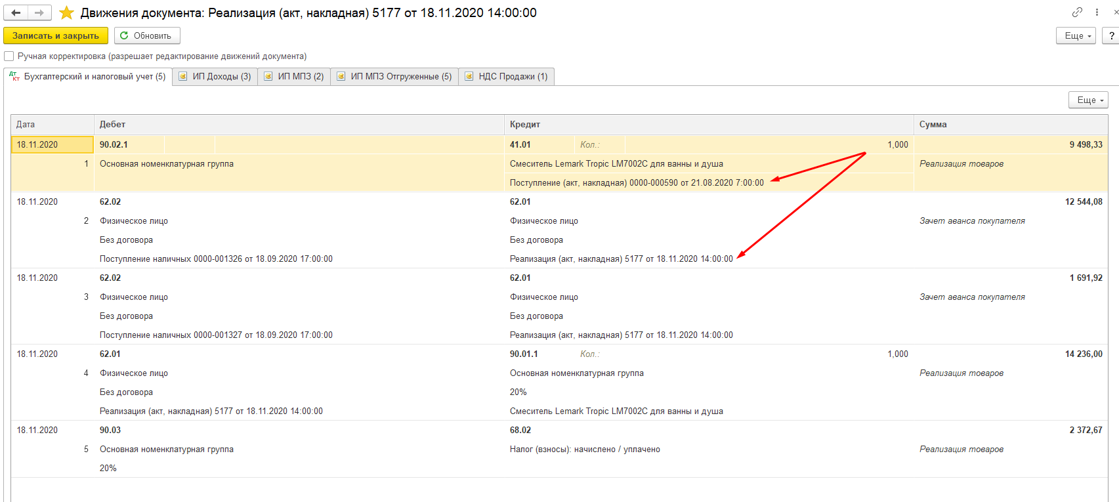Enable the Ручная корректировка checkbox
Viewport: 1119px width, 502px height.
click(x=9, y=56)
